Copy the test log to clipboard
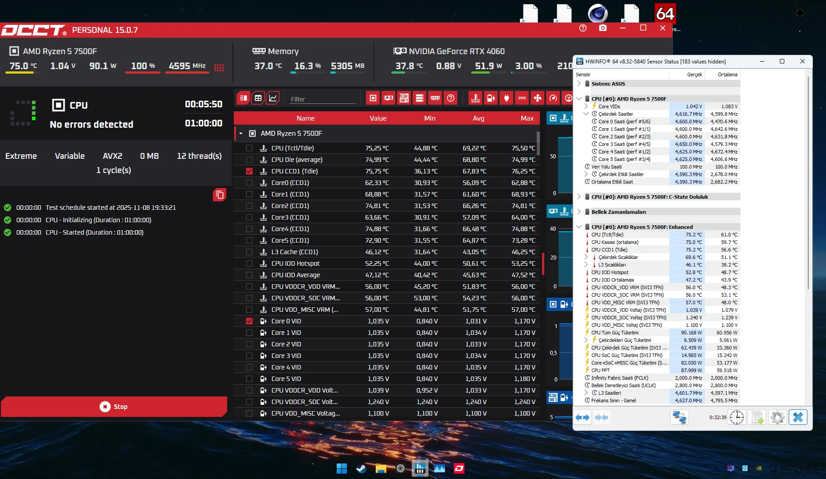 point(220,195)
